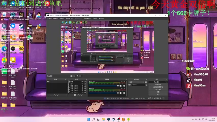The image size is (217, 122).
Task: Click 开始录制 start recording button
Action: tap(158, 85)
